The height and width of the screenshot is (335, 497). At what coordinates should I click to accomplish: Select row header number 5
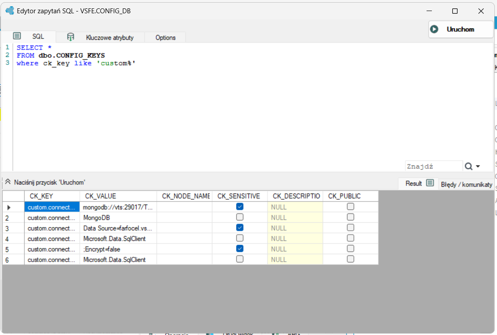pyautogui.click(x=13, y=249)
